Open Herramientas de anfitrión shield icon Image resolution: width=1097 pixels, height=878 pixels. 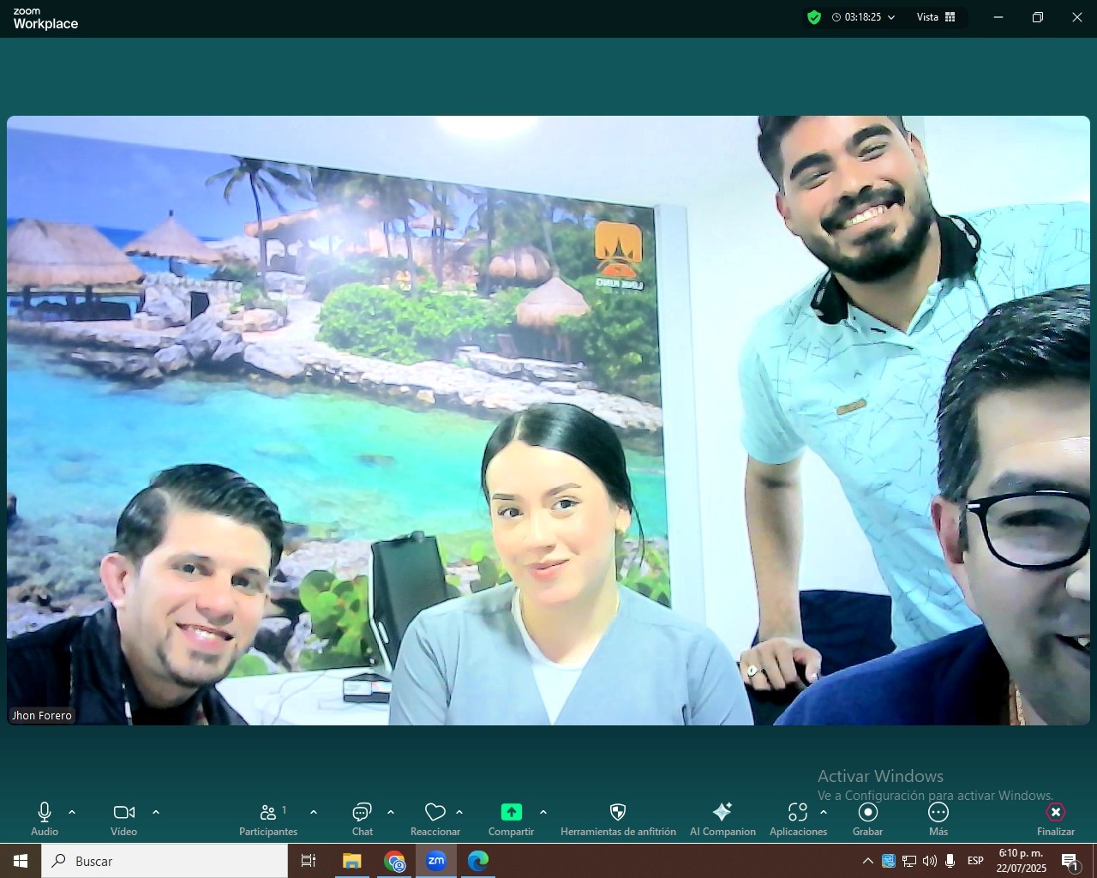point(617,813)
